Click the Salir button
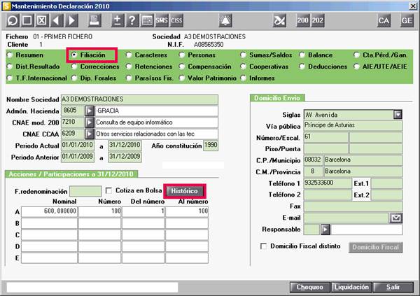The height and width of the screenshot is (296, 420). (393, 287)
